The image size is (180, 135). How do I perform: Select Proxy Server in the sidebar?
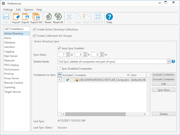point(17,78)
